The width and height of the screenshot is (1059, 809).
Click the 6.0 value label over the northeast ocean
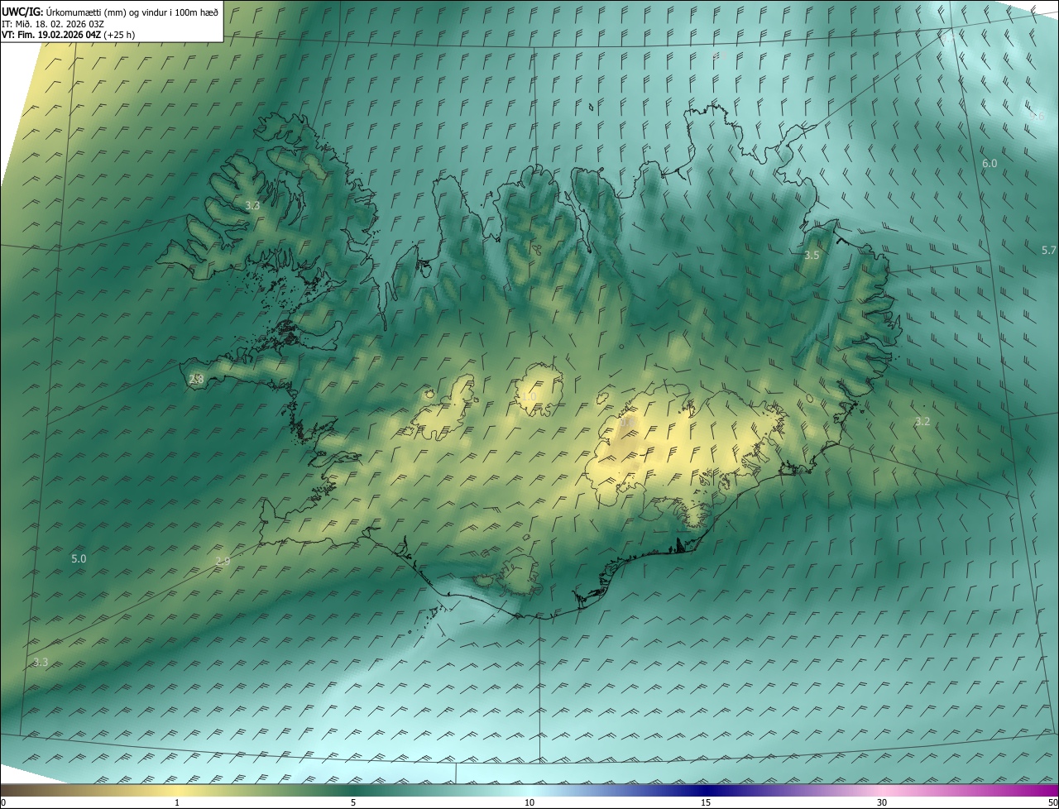[990, 164]
